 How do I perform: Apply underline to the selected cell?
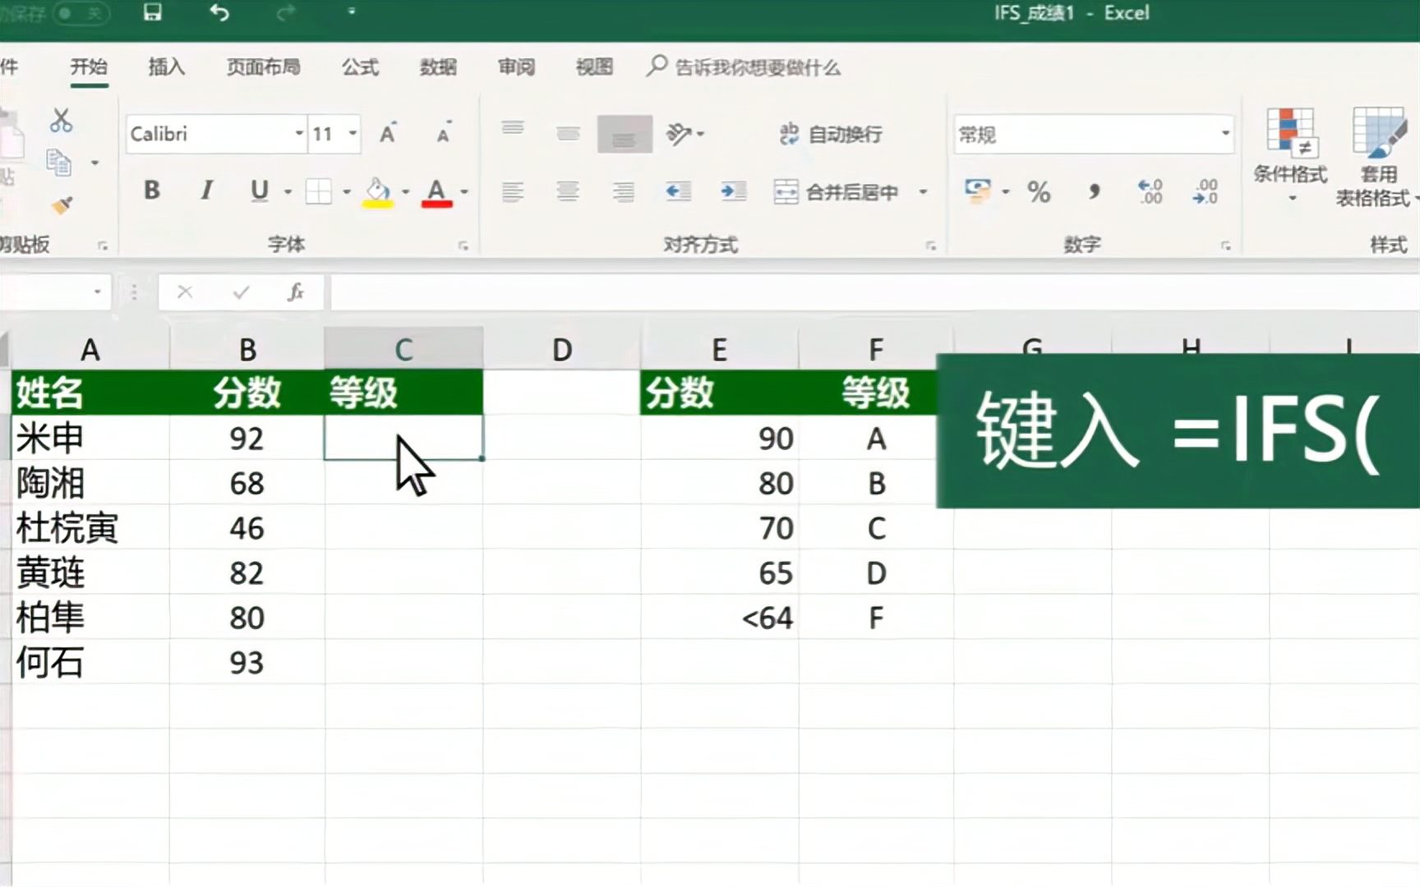tap(259, 191)
